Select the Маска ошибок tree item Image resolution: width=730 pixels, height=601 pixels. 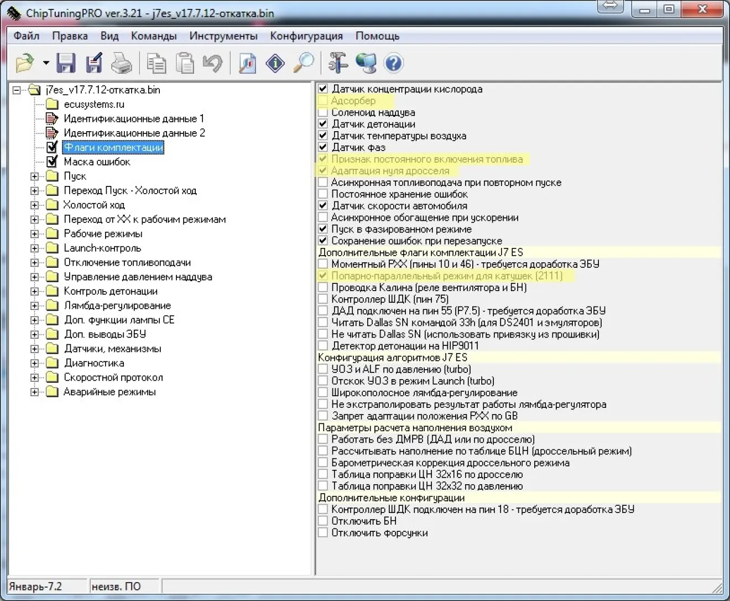click(x=97, y=162)
